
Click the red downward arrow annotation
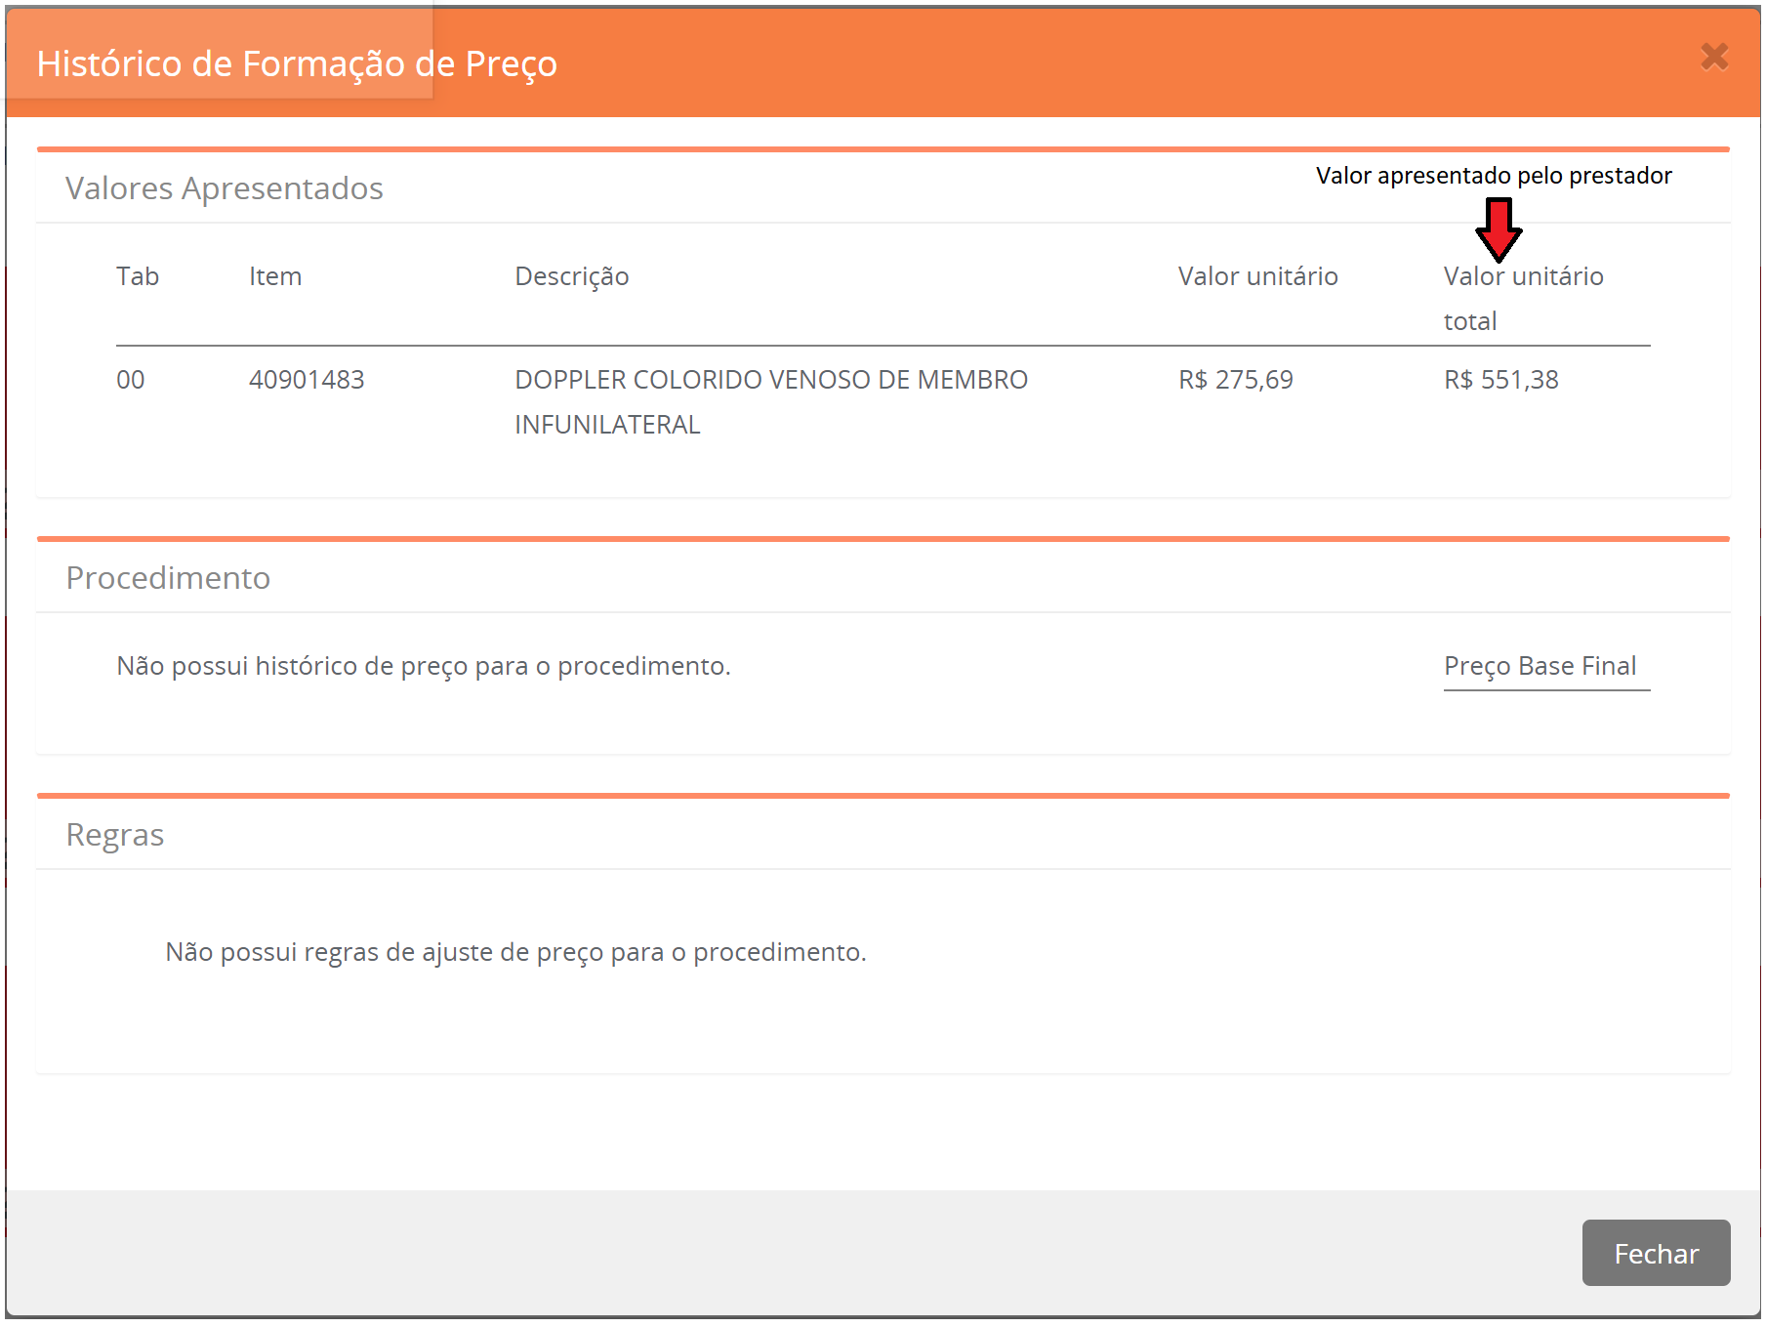pyautogui.click(x=1498, y=228)
